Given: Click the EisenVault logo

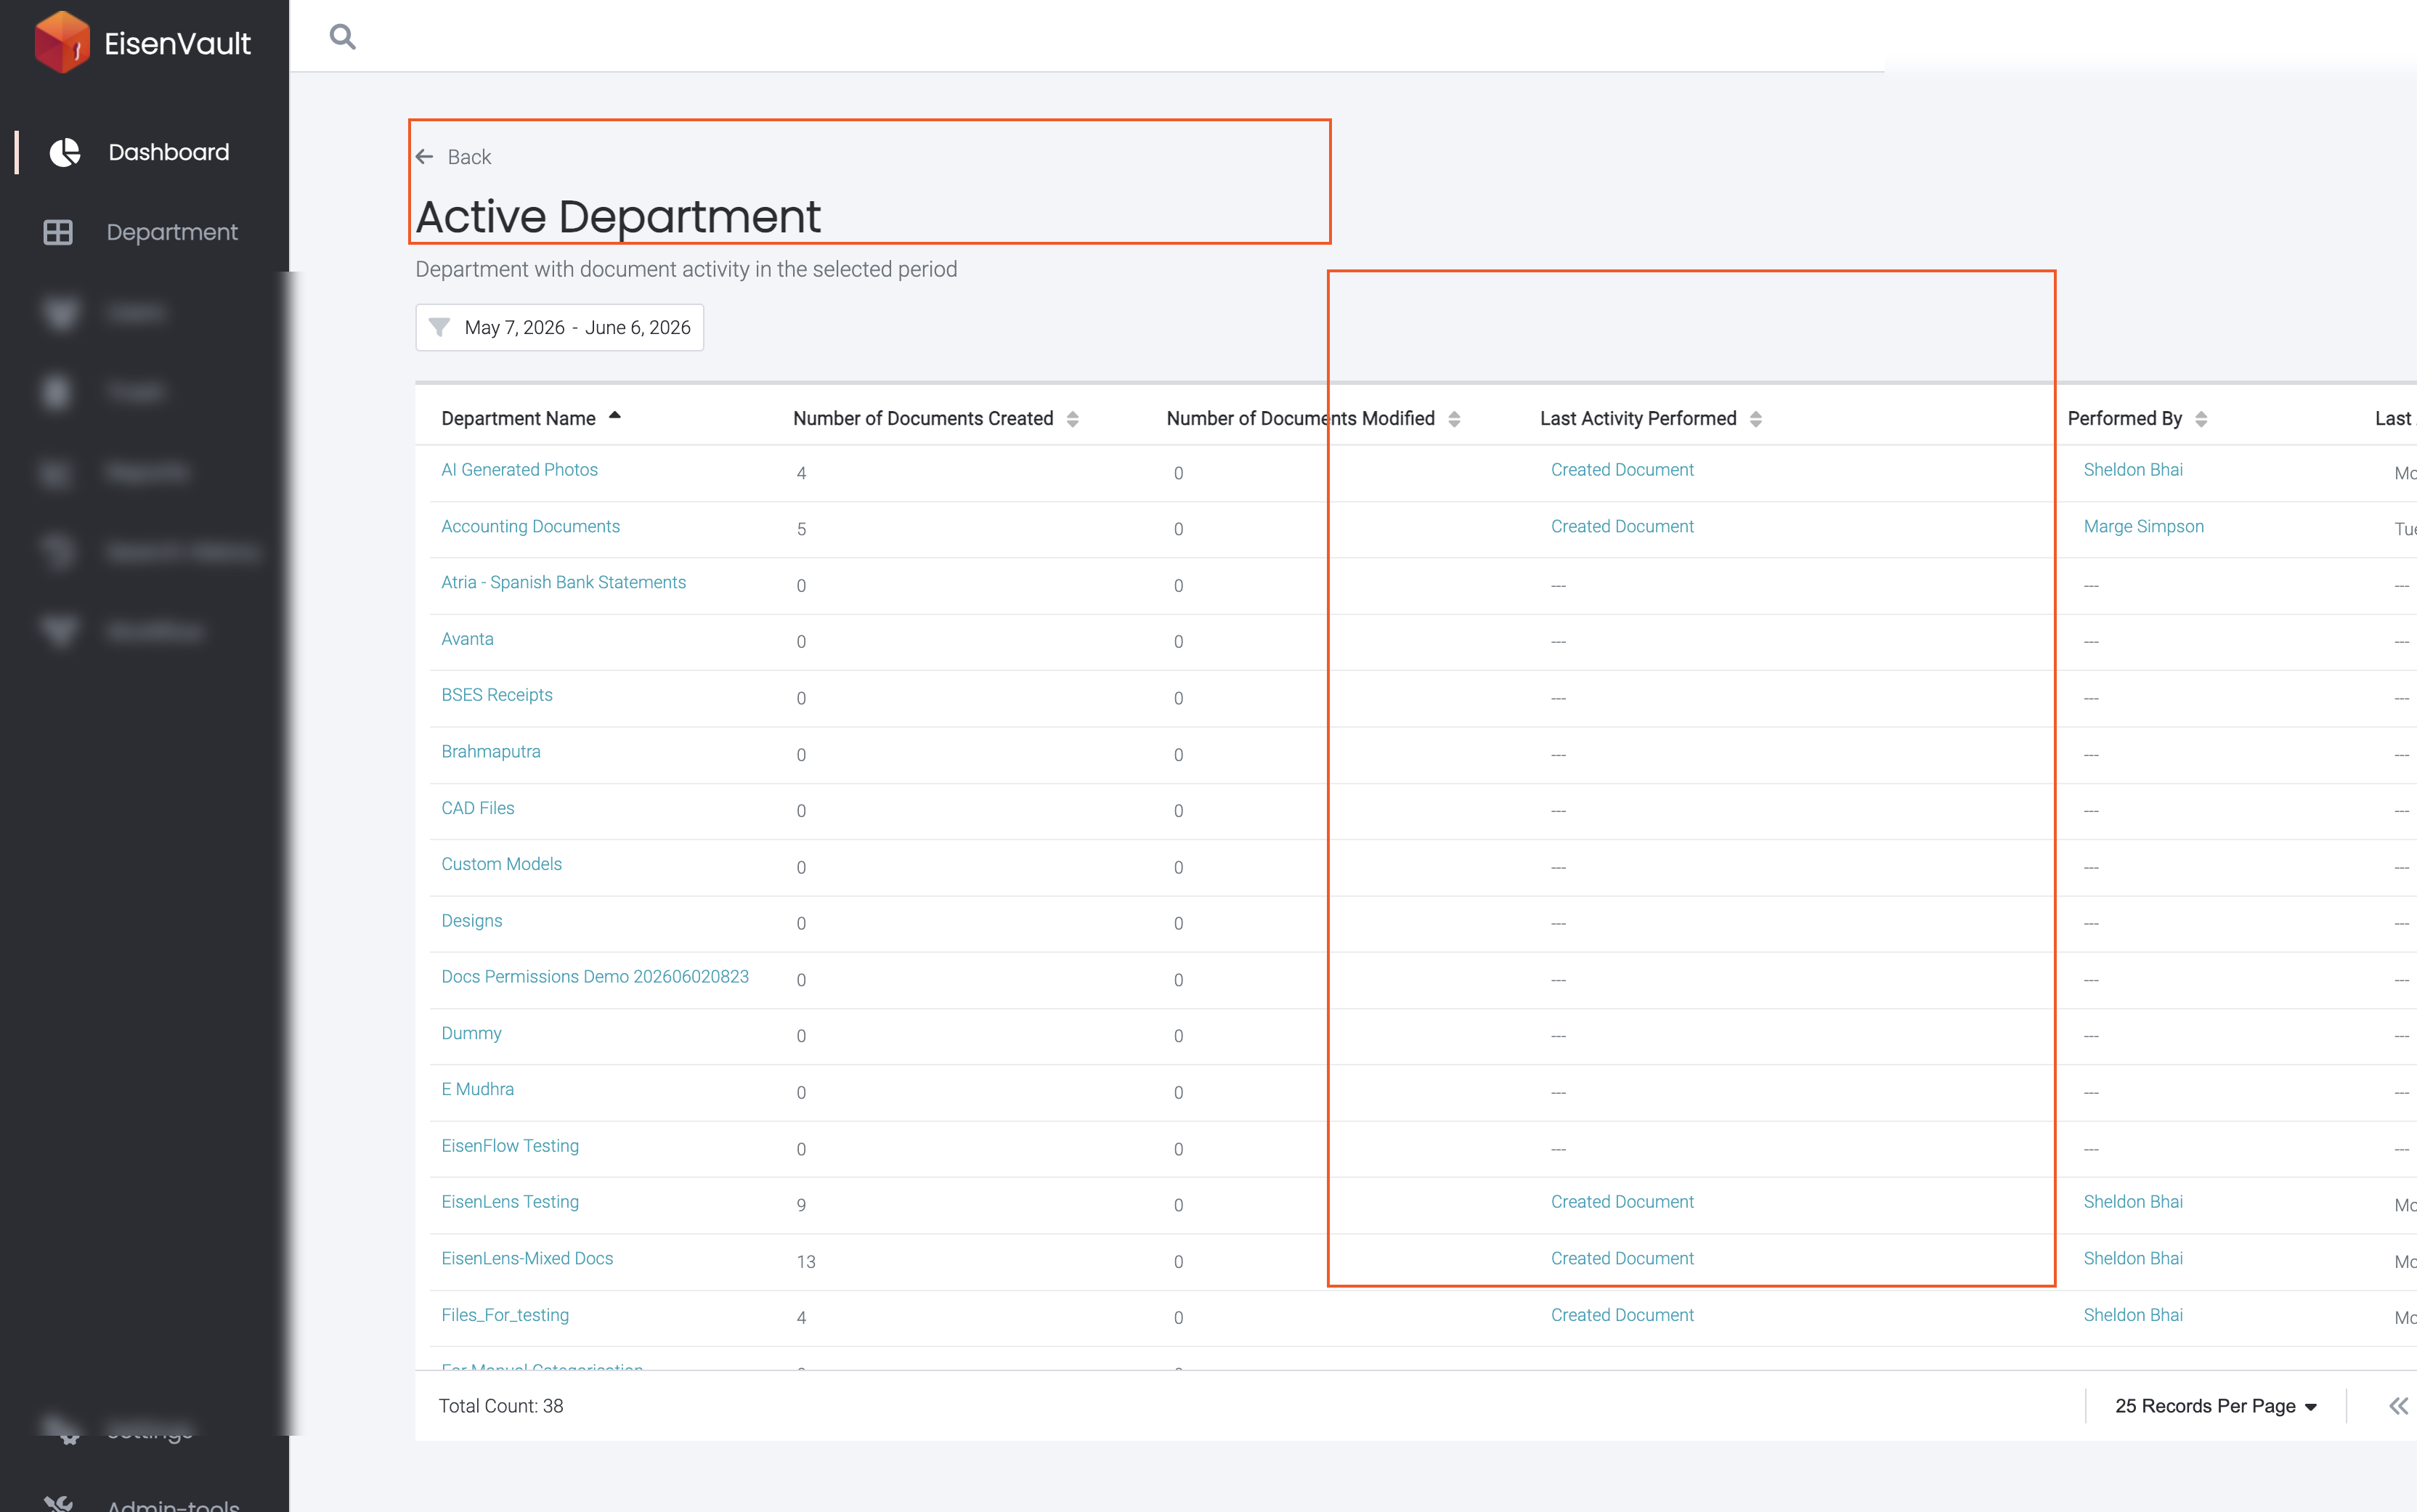Looking at the screenshot, I should (x=143, y=43).
